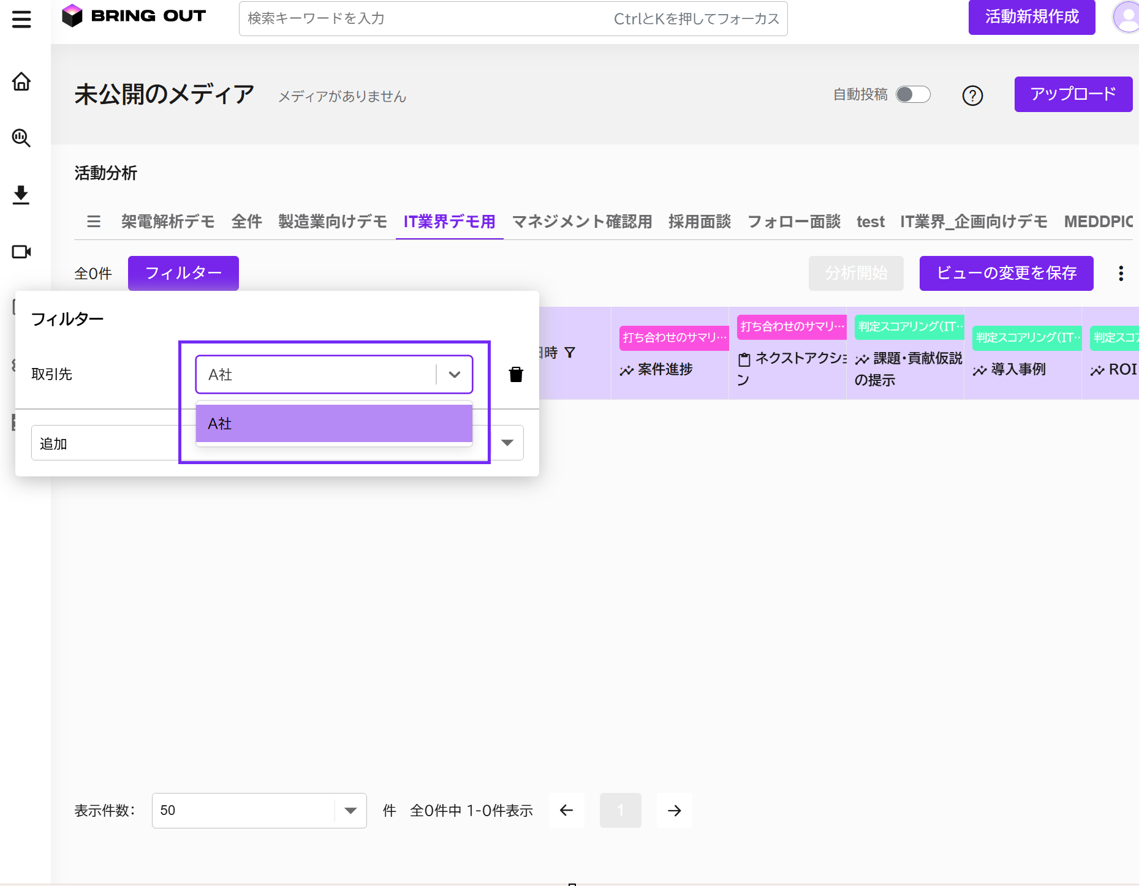Open the video camera sidebar icon
Image resolution: width=1139 pixels, height=886 pixels.
(x=21, y=252)
